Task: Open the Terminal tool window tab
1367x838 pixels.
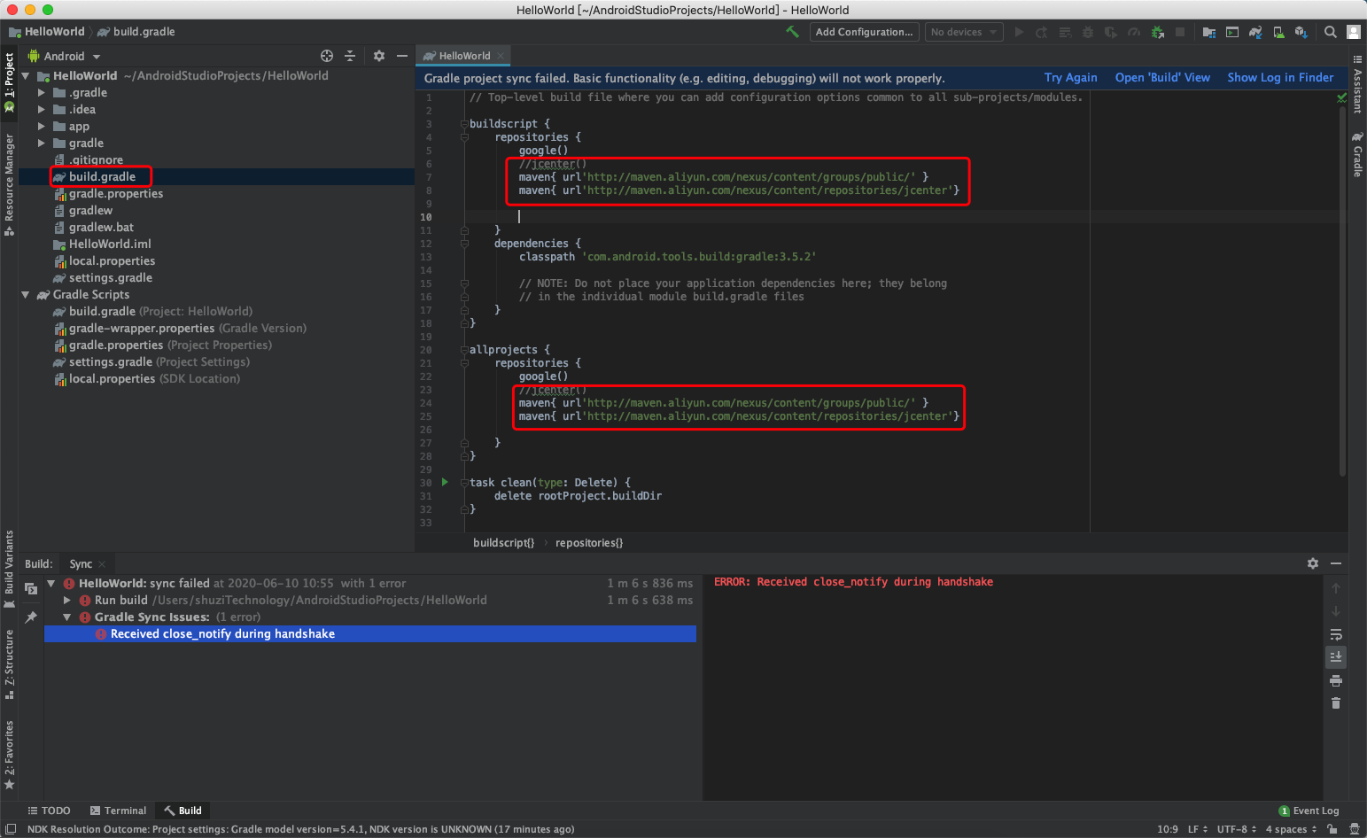Action: 118,811
